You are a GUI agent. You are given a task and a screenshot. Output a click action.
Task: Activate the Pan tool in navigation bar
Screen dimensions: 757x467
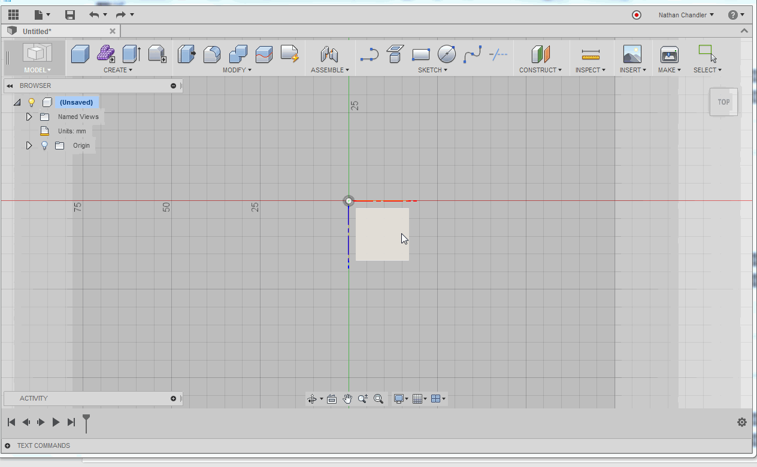pos(347,398)
